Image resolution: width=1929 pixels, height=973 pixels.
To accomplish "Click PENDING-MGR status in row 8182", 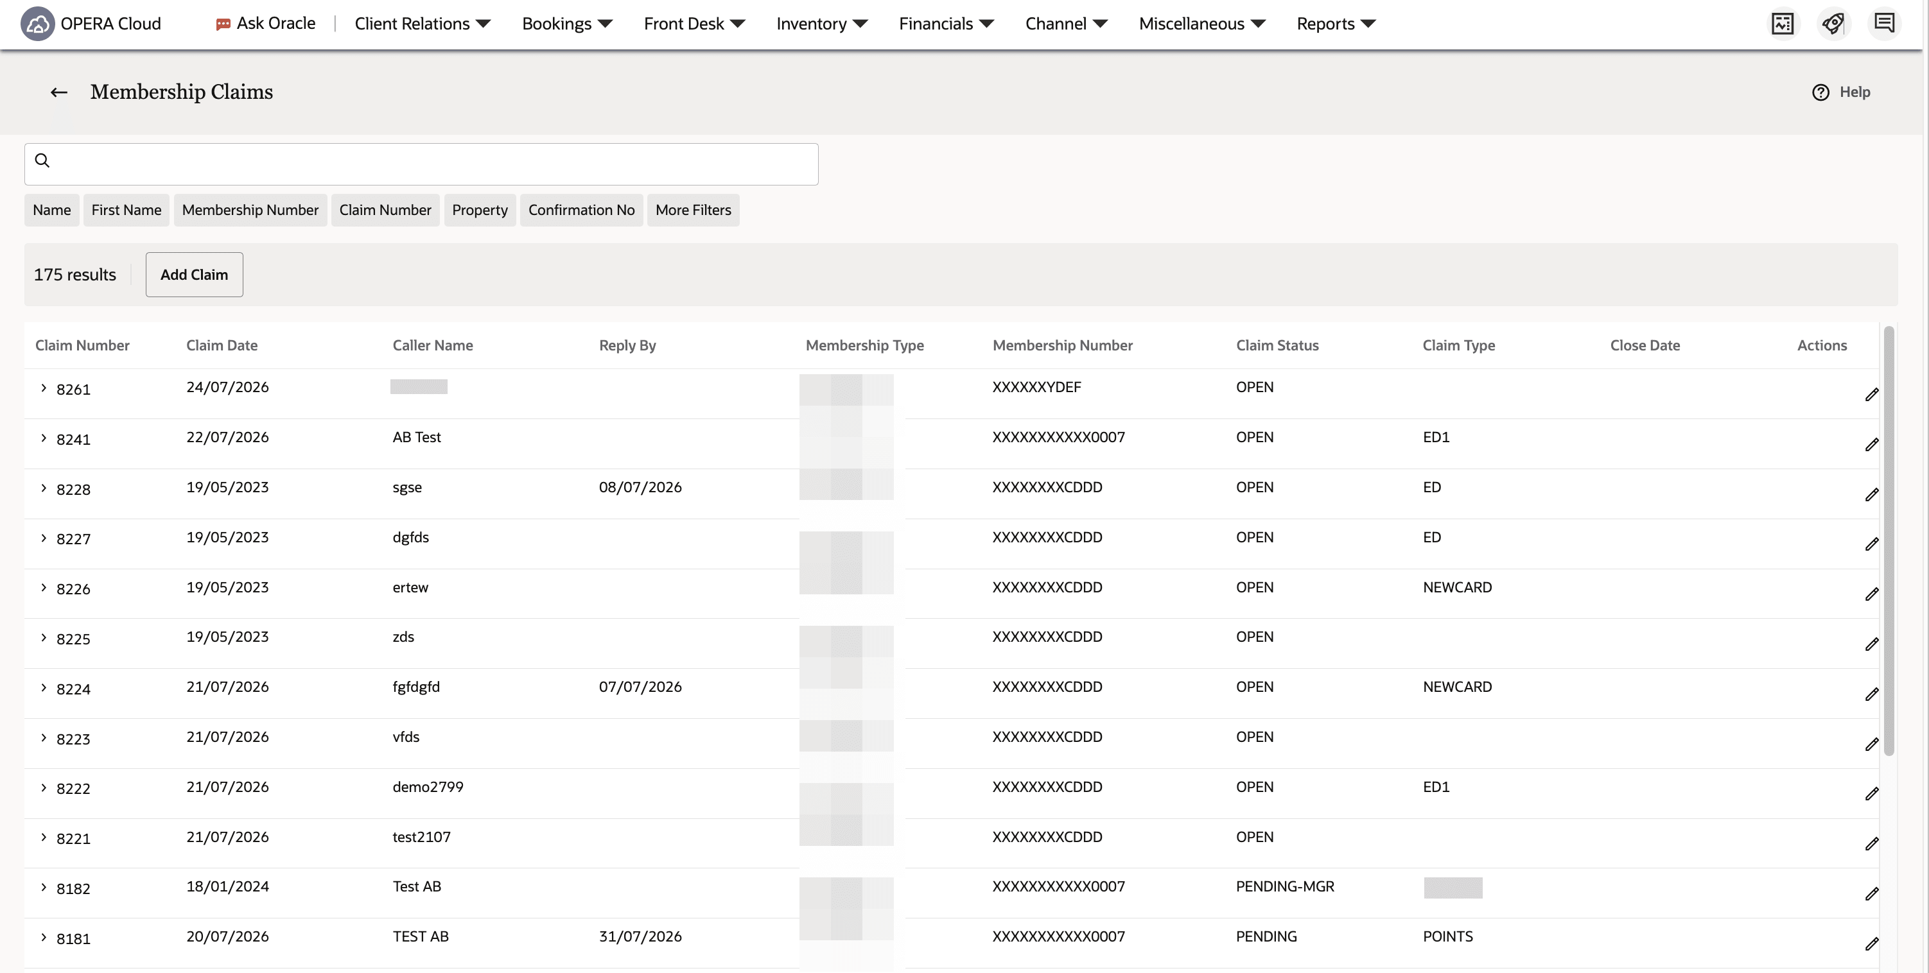I will pos(1284,886).
